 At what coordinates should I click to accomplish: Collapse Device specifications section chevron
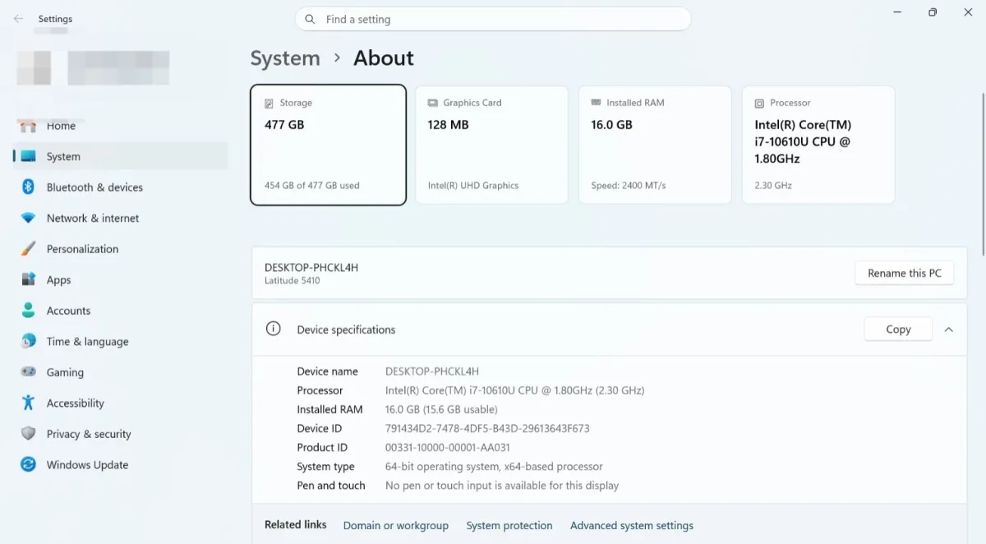[x=949, y=330]
